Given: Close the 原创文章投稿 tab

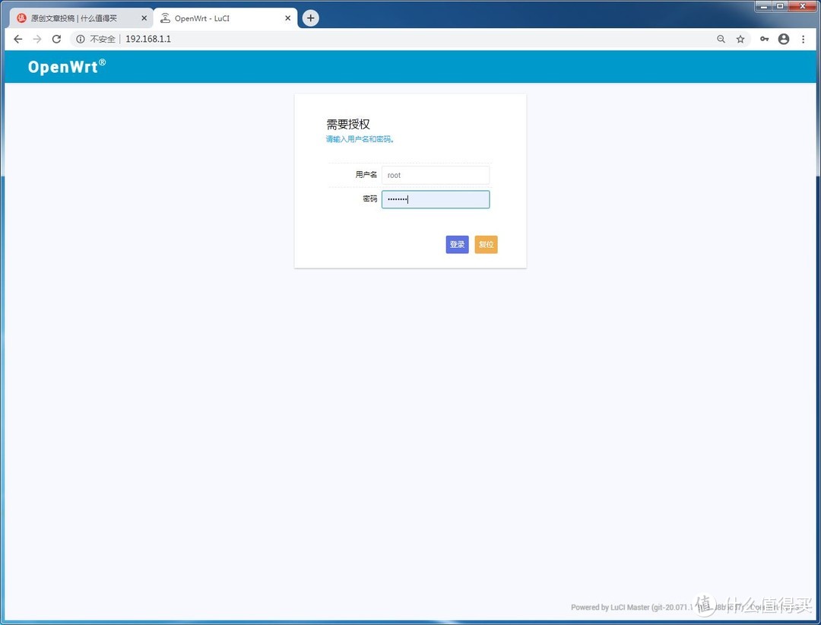Looking at the screenshot, I should click(x=144, y=18).
